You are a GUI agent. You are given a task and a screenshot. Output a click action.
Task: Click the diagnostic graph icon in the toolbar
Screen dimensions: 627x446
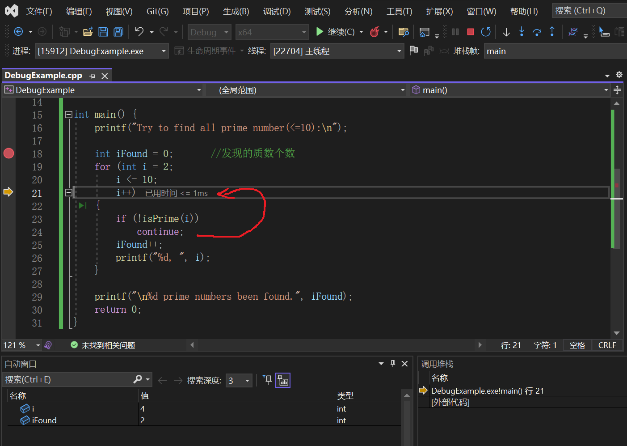click(572, 32)
